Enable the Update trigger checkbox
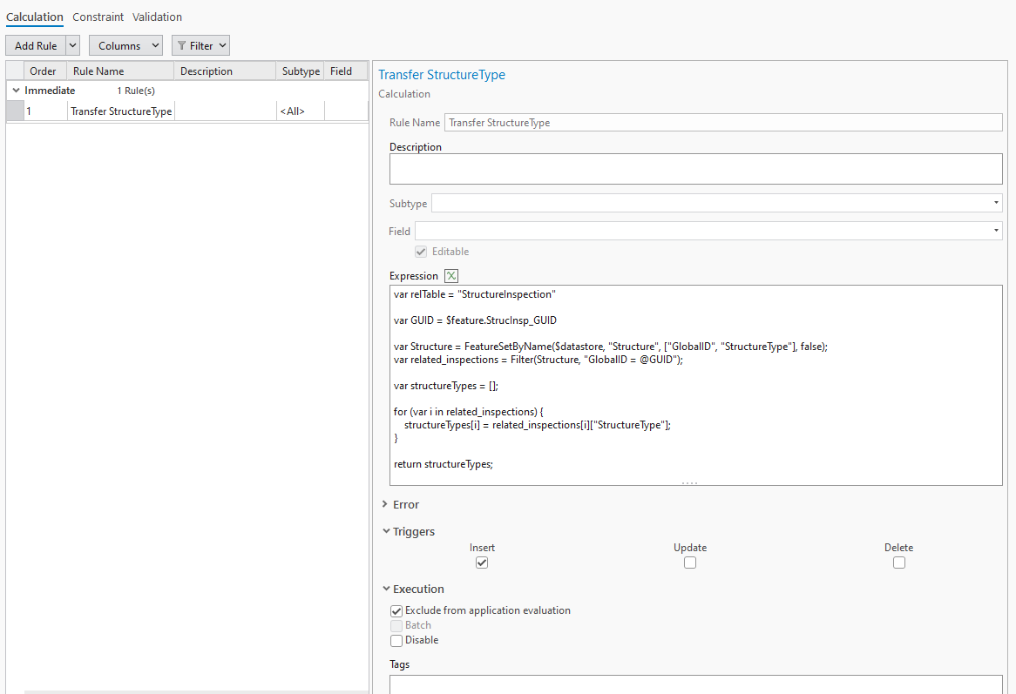The width and height of the screenshot is (1016, 694). pos(690,562)
